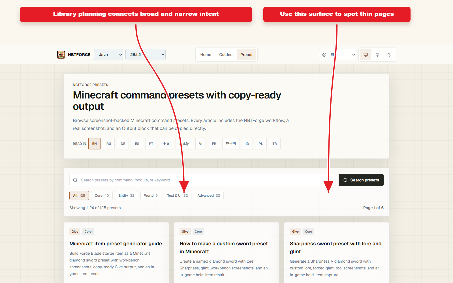453x283 pixels.
Task: Open the 26.1.2 version dropdown
Action: tap(146, 55)
